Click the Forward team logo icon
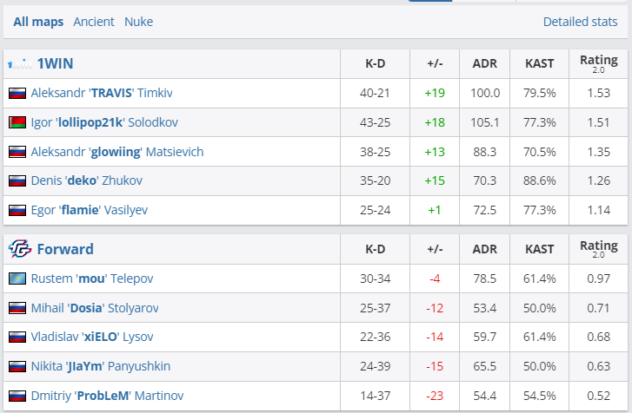The width and height of the screenshot is (632, 413). click(19, 249)
